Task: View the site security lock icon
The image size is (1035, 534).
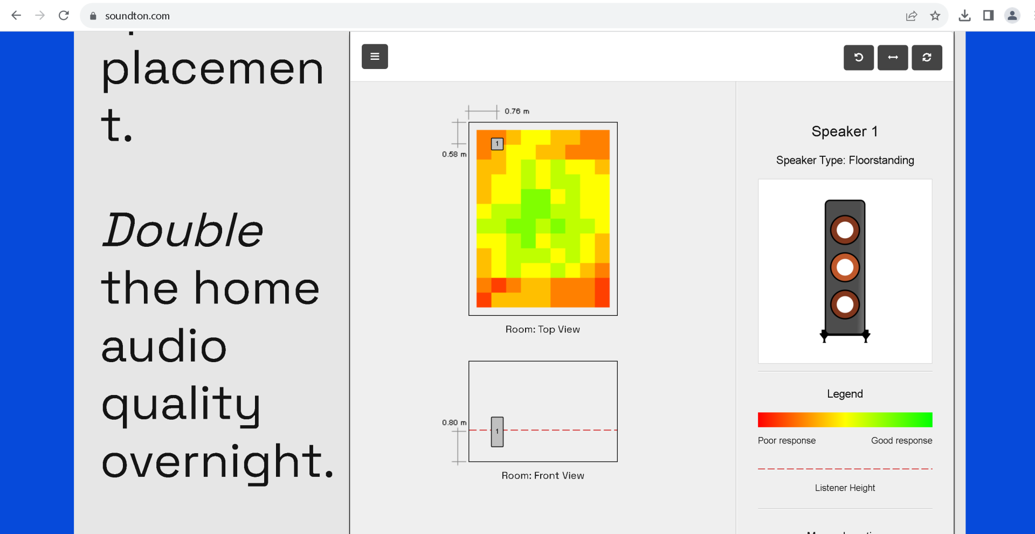Action: (x=93, y=16)
